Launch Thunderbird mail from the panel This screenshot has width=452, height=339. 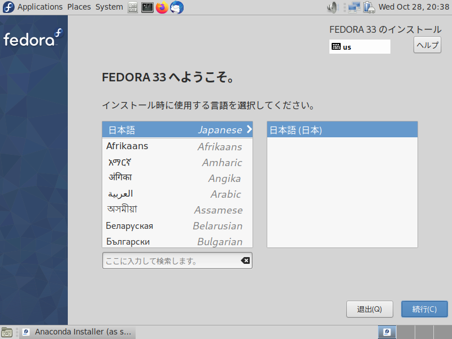[x=177, y=7]
